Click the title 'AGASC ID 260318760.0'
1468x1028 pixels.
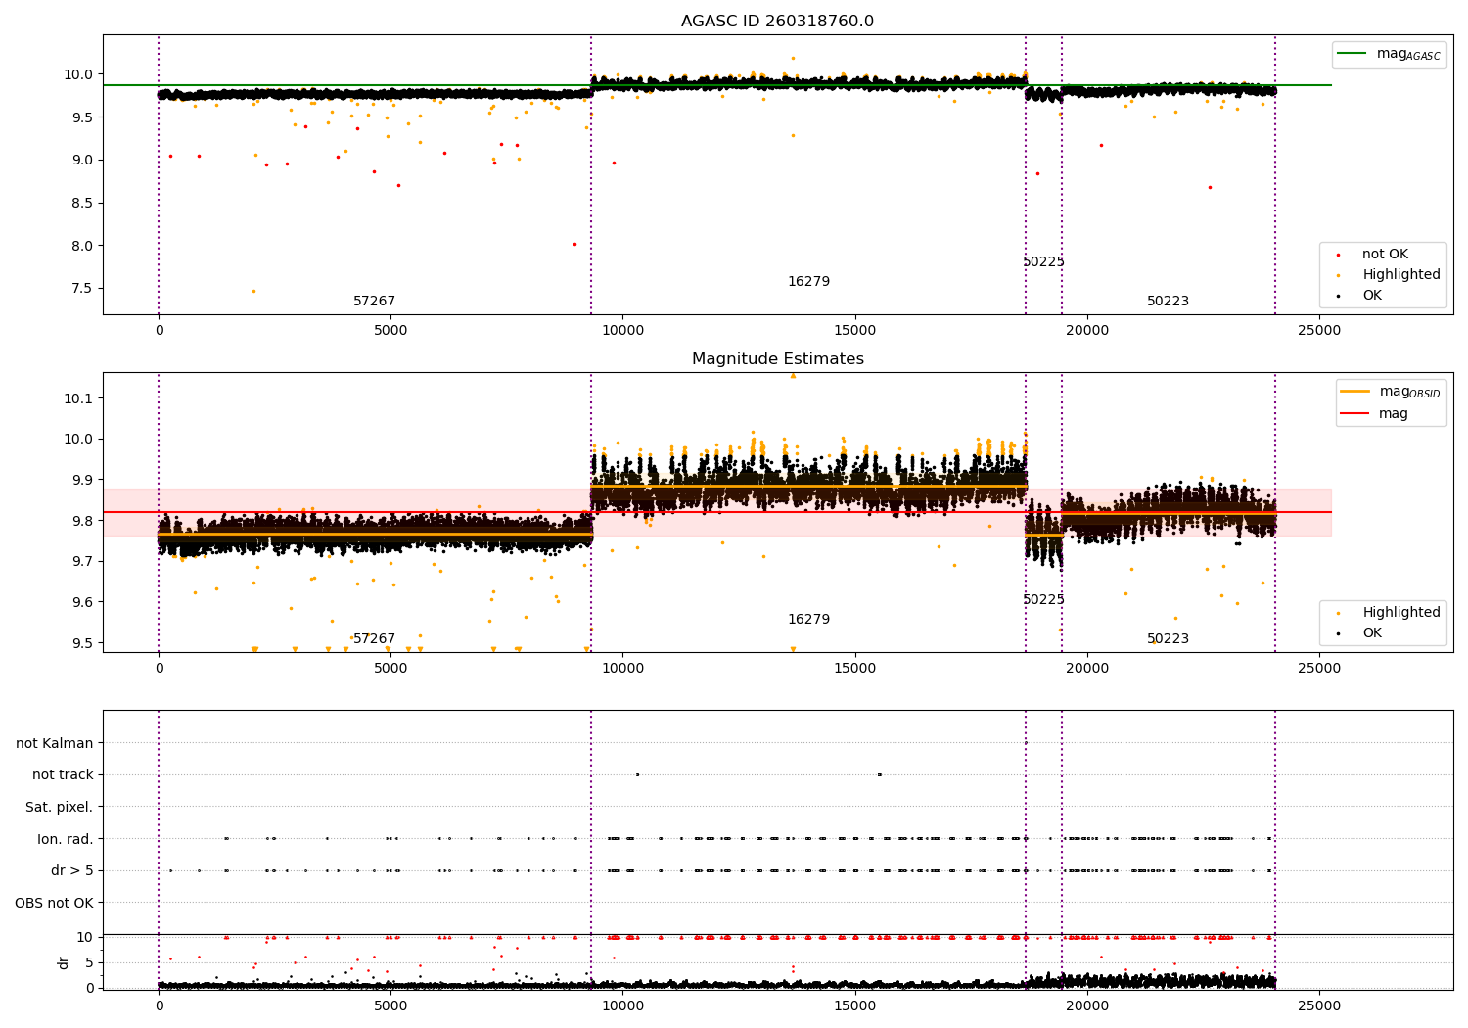click(777, 22)
